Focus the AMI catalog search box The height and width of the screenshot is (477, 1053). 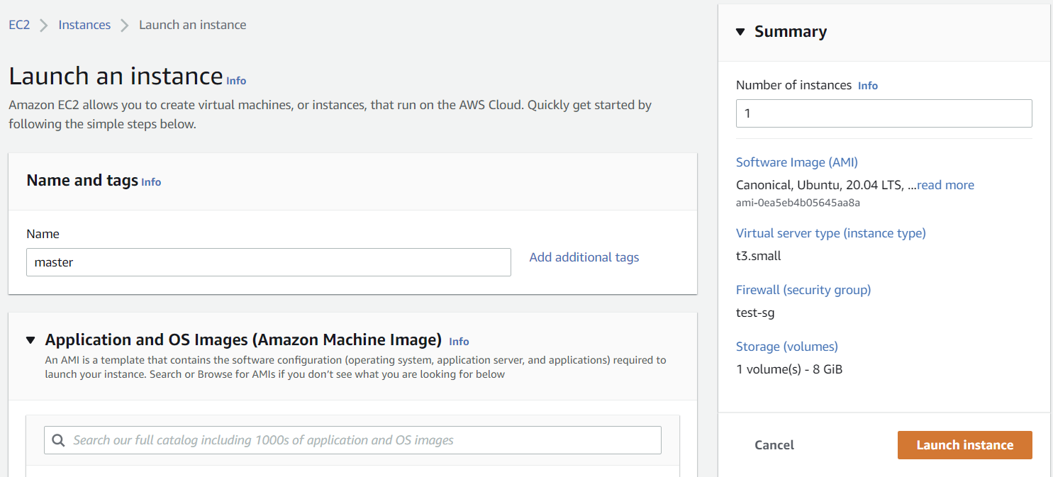pyautogui.click(x=362, y=440)
